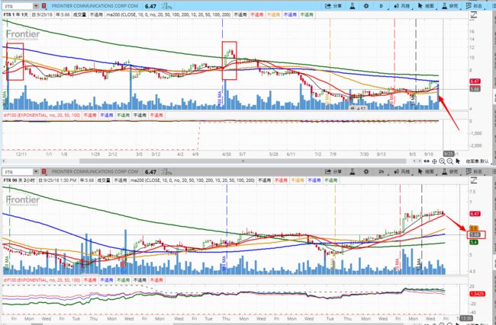Open the upper chart's D timeframe dropdown
This screenshot has width=496, height=325.
(x=382, y=6)
